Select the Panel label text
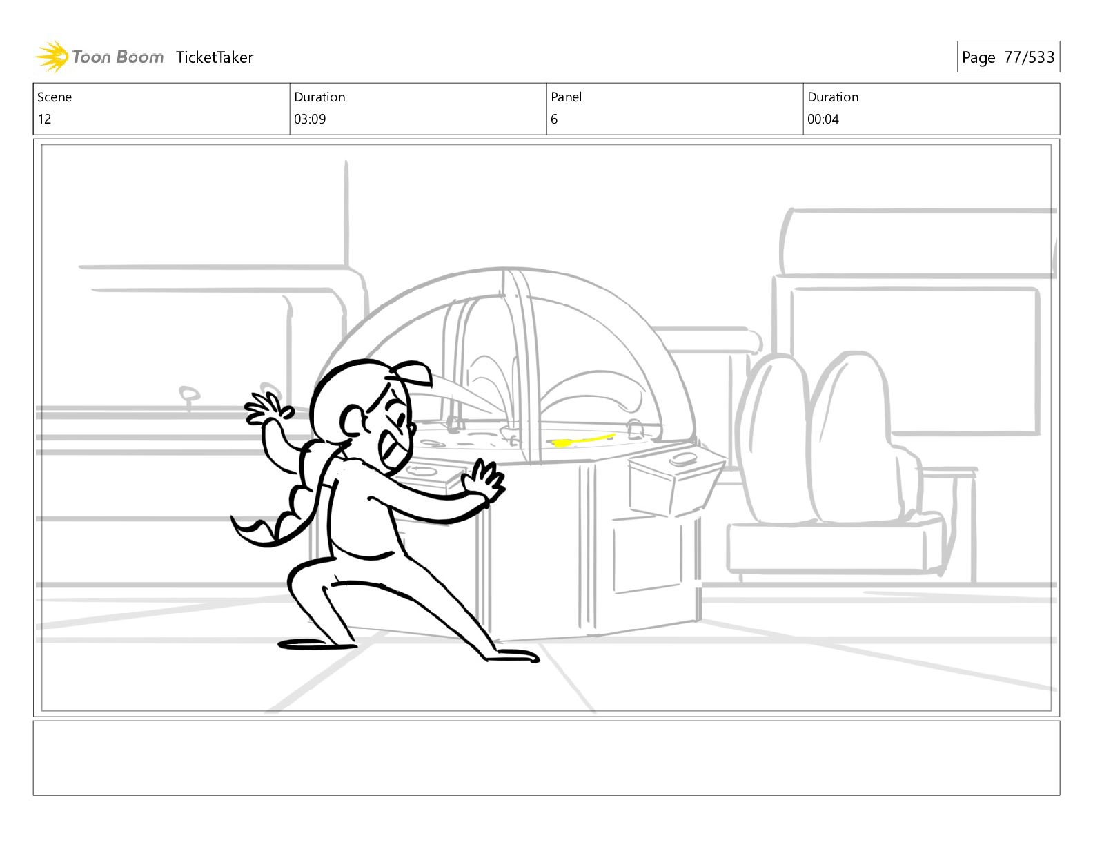This screenshot has width=1093, height=845. point(567,97)
